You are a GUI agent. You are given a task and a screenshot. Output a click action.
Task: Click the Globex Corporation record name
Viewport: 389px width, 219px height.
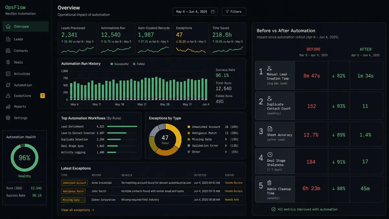[x=103, y=200]
